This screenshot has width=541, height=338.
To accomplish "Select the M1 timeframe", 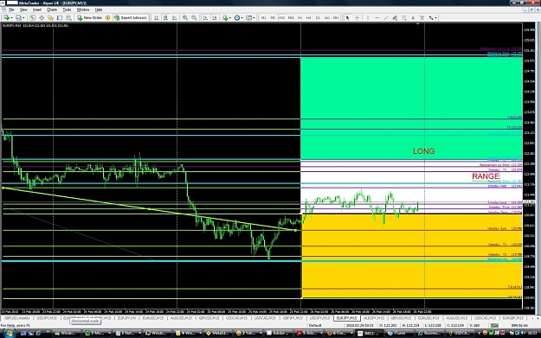I will 264,17.
